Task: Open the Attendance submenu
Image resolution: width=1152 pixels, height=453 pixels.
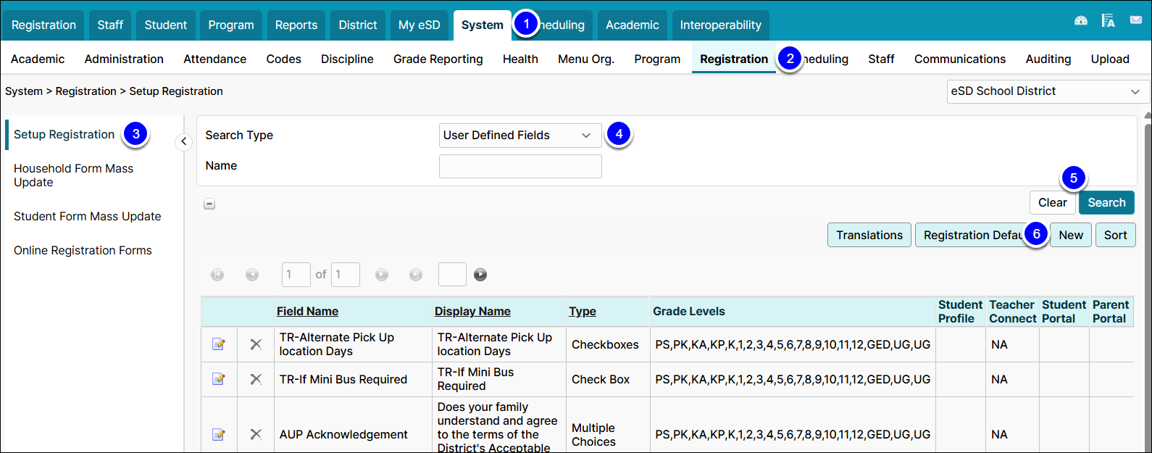Action: click(215, 59)
